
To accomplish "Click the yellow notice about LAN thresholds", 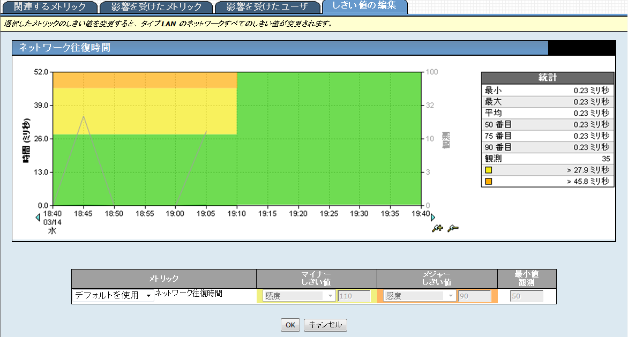I will click(x=314, y=24).
